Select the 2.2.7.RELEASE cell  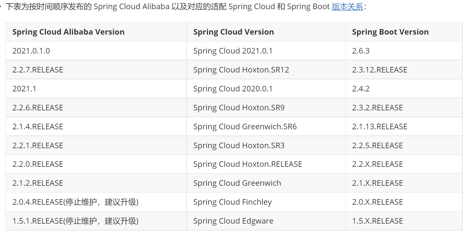point(96,70)
